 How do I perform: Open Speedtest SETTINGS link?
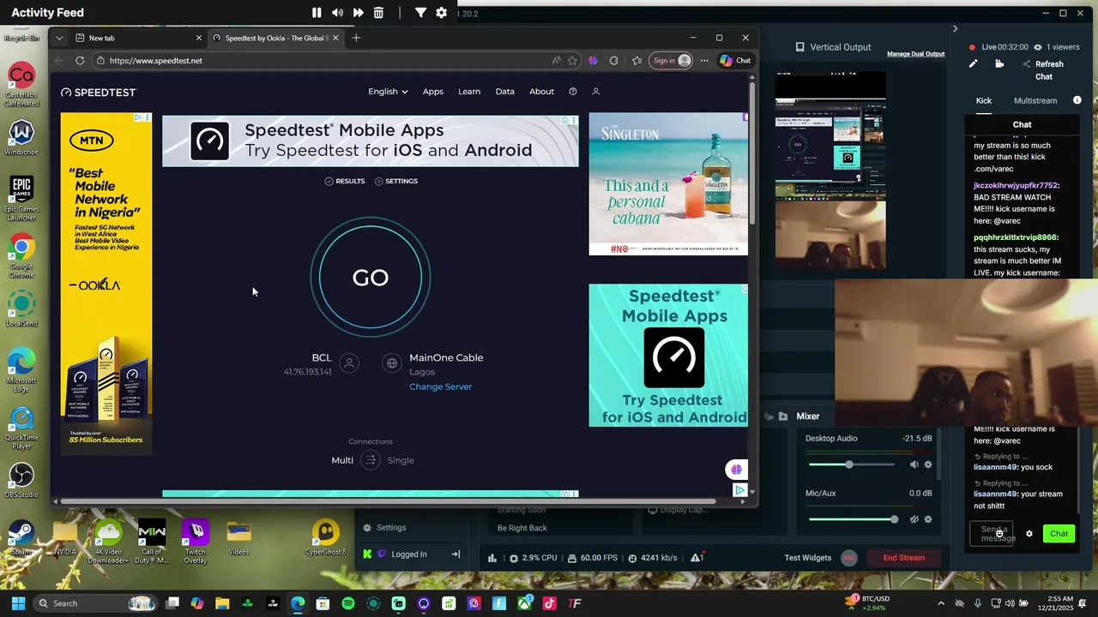tap(396, 182)
